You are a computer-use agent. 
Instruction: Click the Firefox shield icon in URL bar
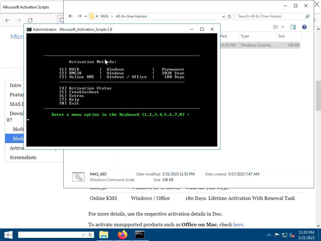(x=61, y=20)
